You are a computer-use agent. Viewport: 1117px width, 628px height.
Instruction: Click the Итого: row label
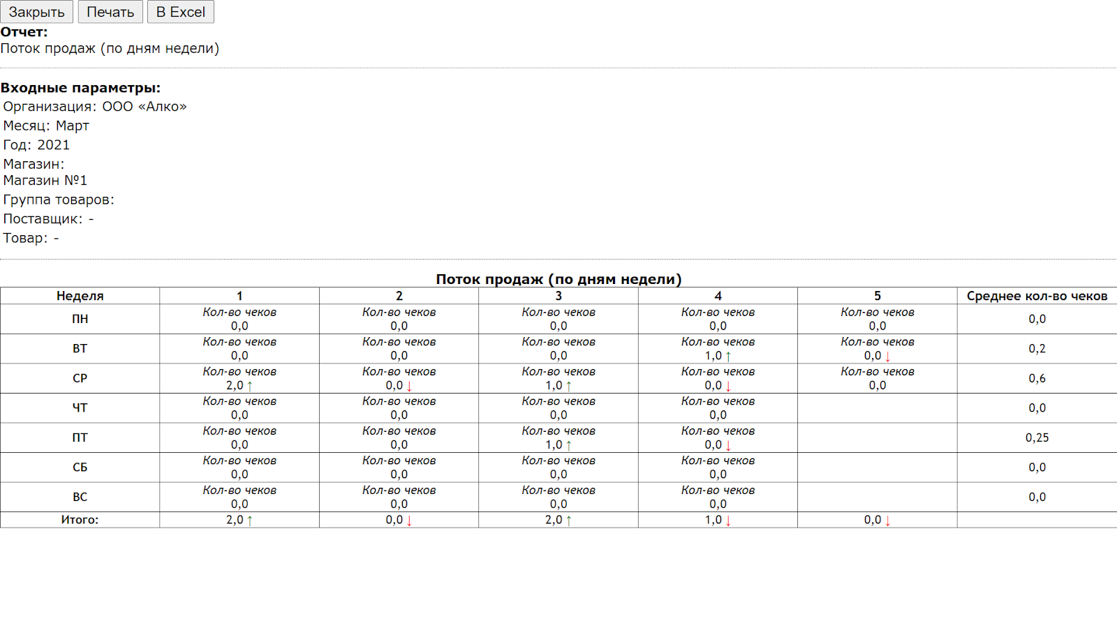coord(80,520)
